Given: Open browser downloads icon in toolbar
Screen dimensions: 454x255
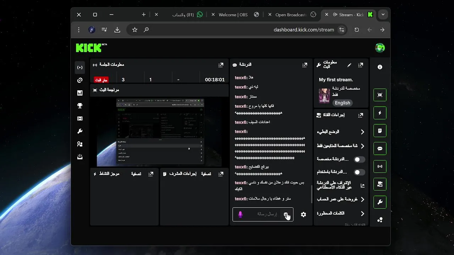Looking at the screenshot, I should coord(117,30).
